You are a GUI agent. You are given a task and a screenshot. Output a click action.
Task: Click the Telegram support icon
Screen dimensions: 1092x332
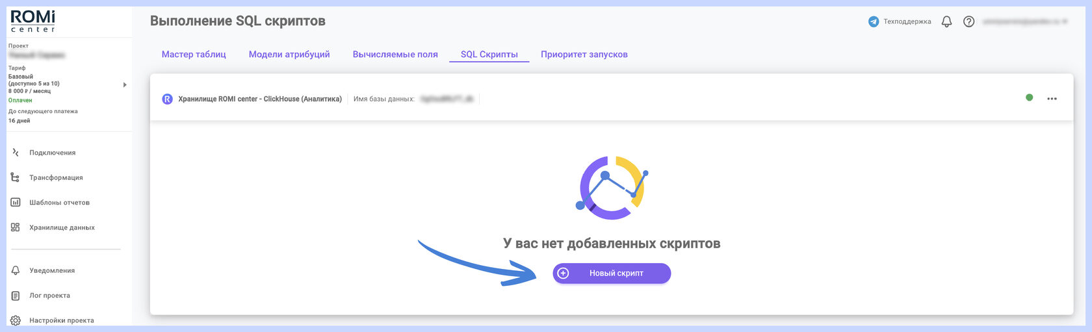874,21
